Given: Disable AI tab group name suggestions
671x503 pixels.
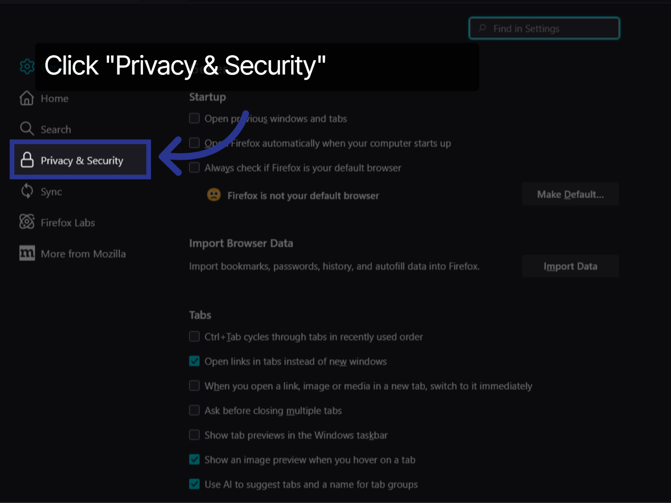Looking at the screenshot, I should (194, 484).
